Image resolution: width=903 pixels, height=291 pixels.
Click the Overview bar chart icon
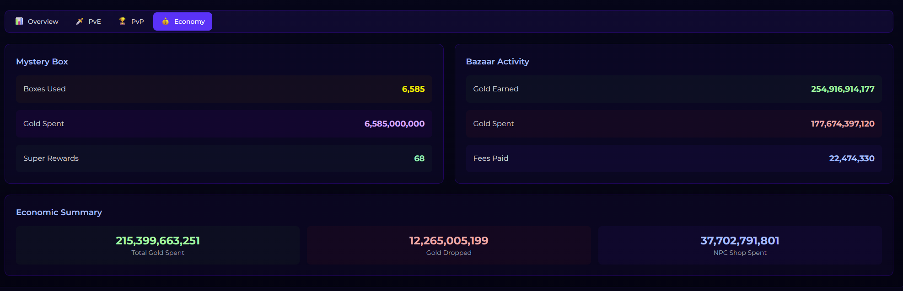point(19,21)
